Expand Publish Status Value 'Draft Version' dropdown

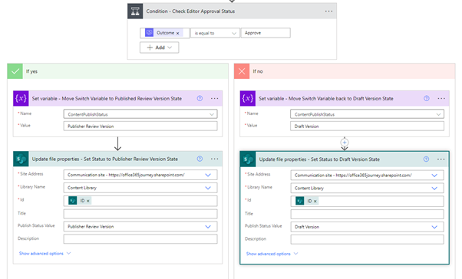(434, 227)
